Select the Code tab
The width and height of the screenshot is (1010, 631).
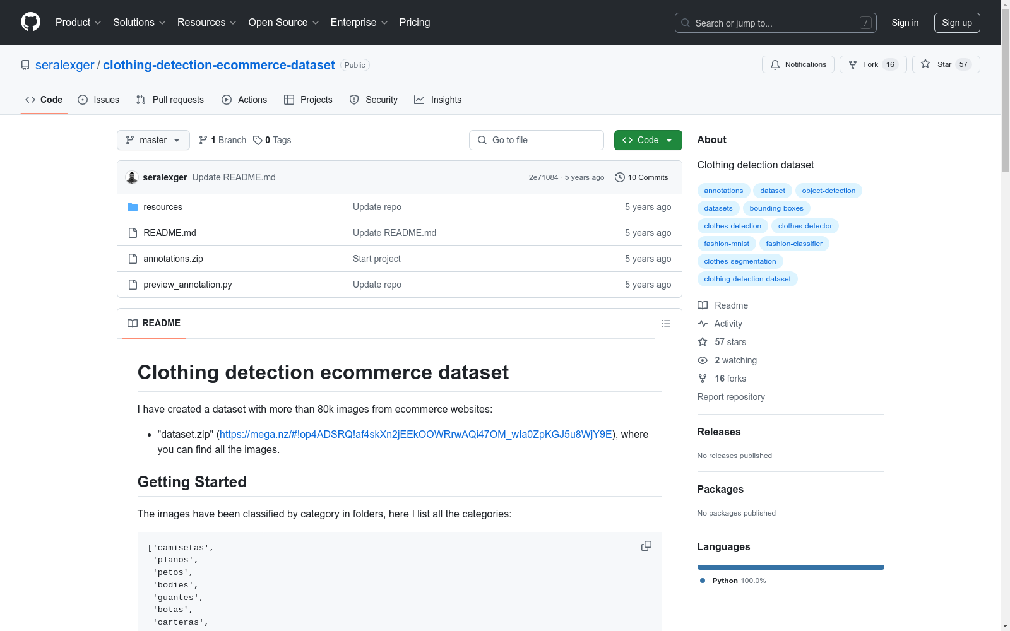(x=44, y=100)
